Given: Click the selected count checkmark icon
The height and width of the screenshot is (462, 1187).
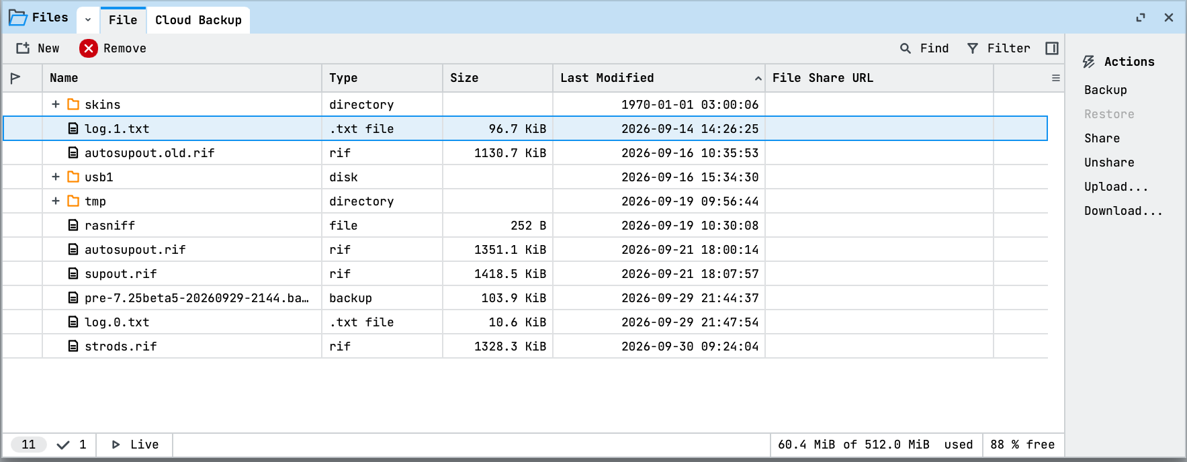Looking at the screenshot, I should pyautogui.click(x=63, y=445).
